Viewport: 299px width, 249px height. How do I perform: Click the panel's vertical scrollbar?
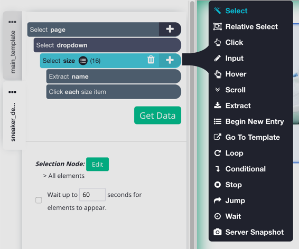pyautogui.click(x=192, y=125)
